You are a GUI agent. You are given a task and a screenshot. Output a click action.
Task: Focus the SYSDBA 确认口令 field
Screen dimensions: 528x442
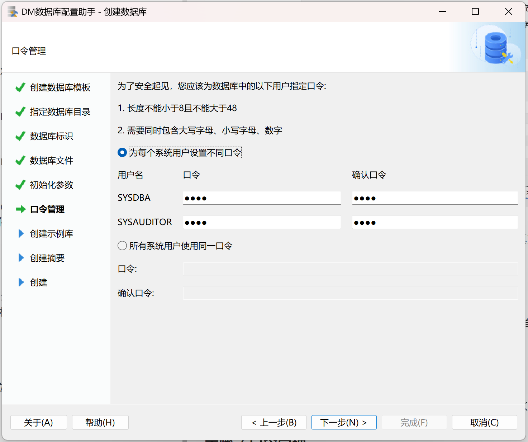click(x=435, y=198)
